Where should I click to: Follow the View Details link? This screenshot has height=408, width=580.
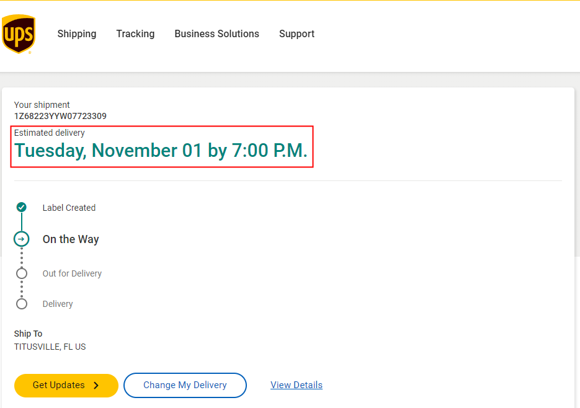point(297,385)
